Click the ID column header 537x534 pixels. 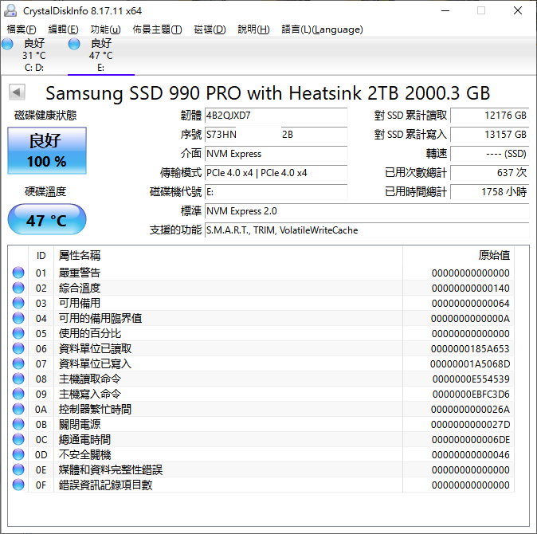(x=41, y=256)
